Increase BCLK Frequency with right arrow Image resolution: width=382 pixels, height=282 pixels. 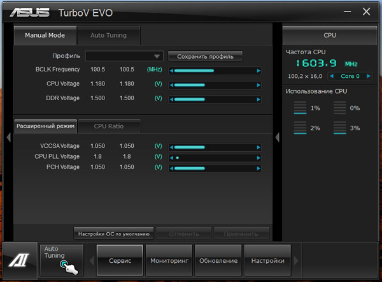(258, 71)
